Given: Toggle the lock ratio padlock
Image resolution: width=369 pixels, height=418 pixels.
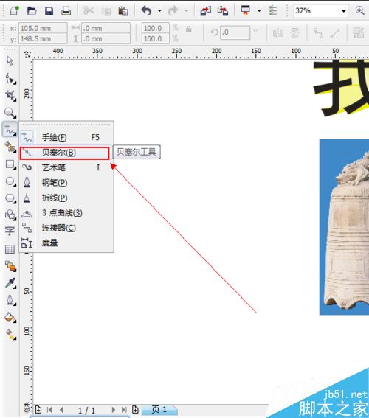Looking at the screenshot, I should tap(189, 29).
